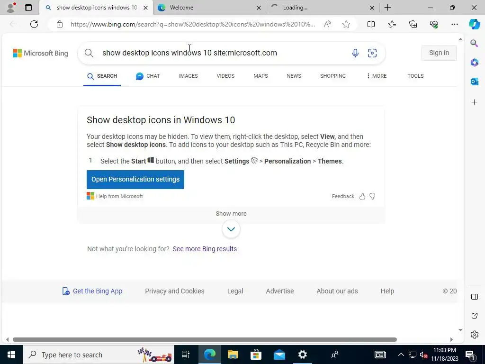Open the Favorites list icon

point(392,24)
